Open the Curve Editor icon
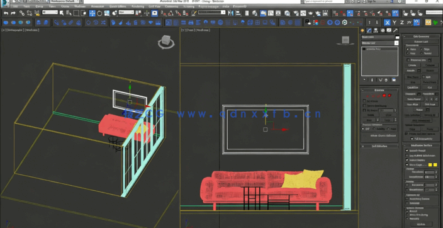Screen dimensions: 443x228 (271, 13)
